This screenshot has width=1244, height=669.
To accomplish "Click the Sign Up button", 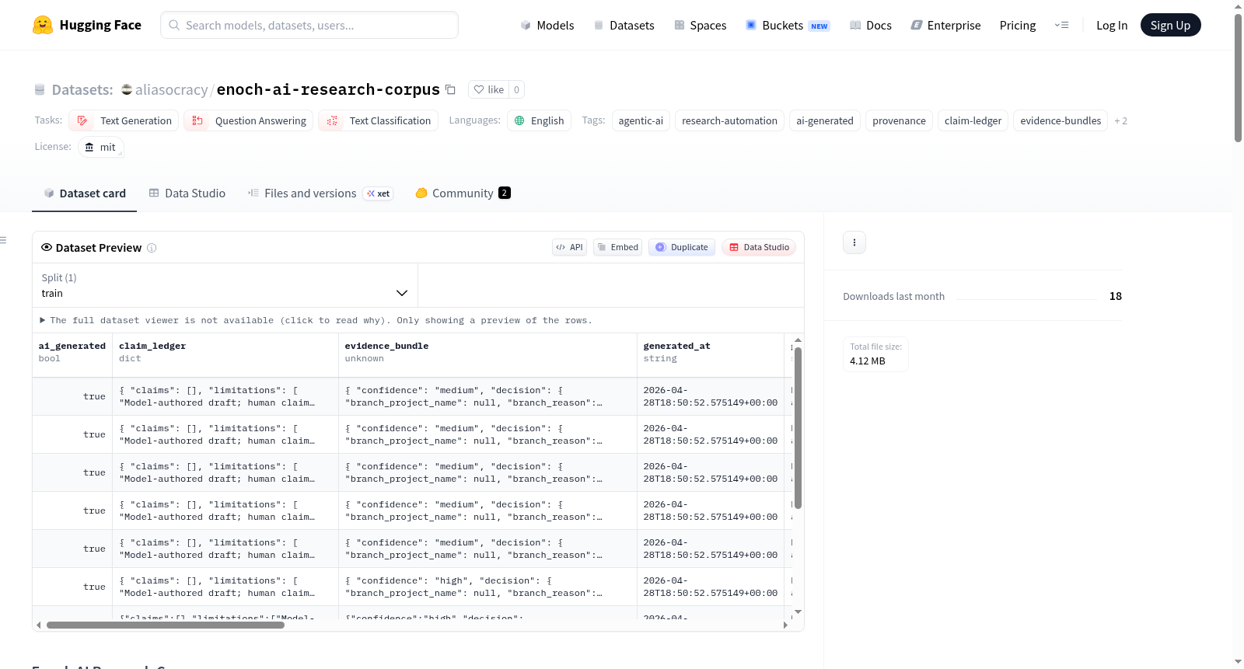I will pyautogui.click(x=1170, y=25).
